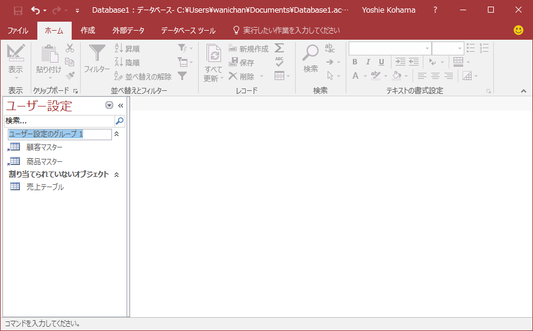Click the Redo arrow in the title bar

[x=56, y=10]
